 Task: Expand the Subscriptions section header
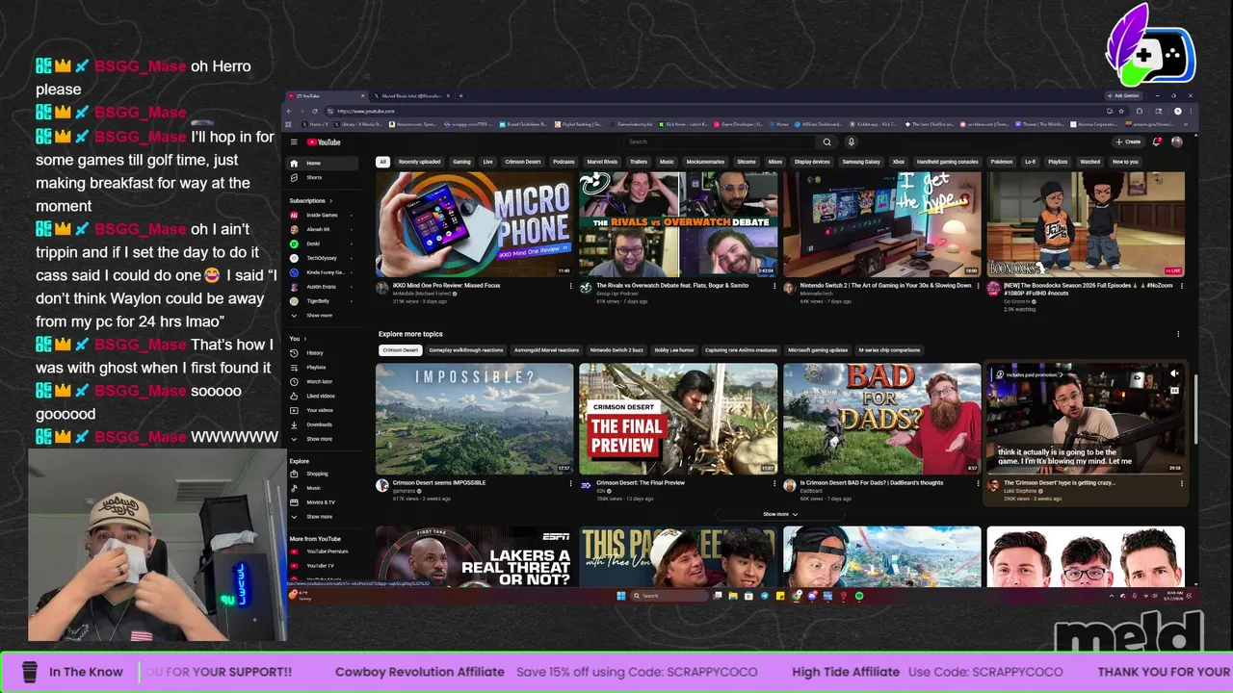click(310, 201)
